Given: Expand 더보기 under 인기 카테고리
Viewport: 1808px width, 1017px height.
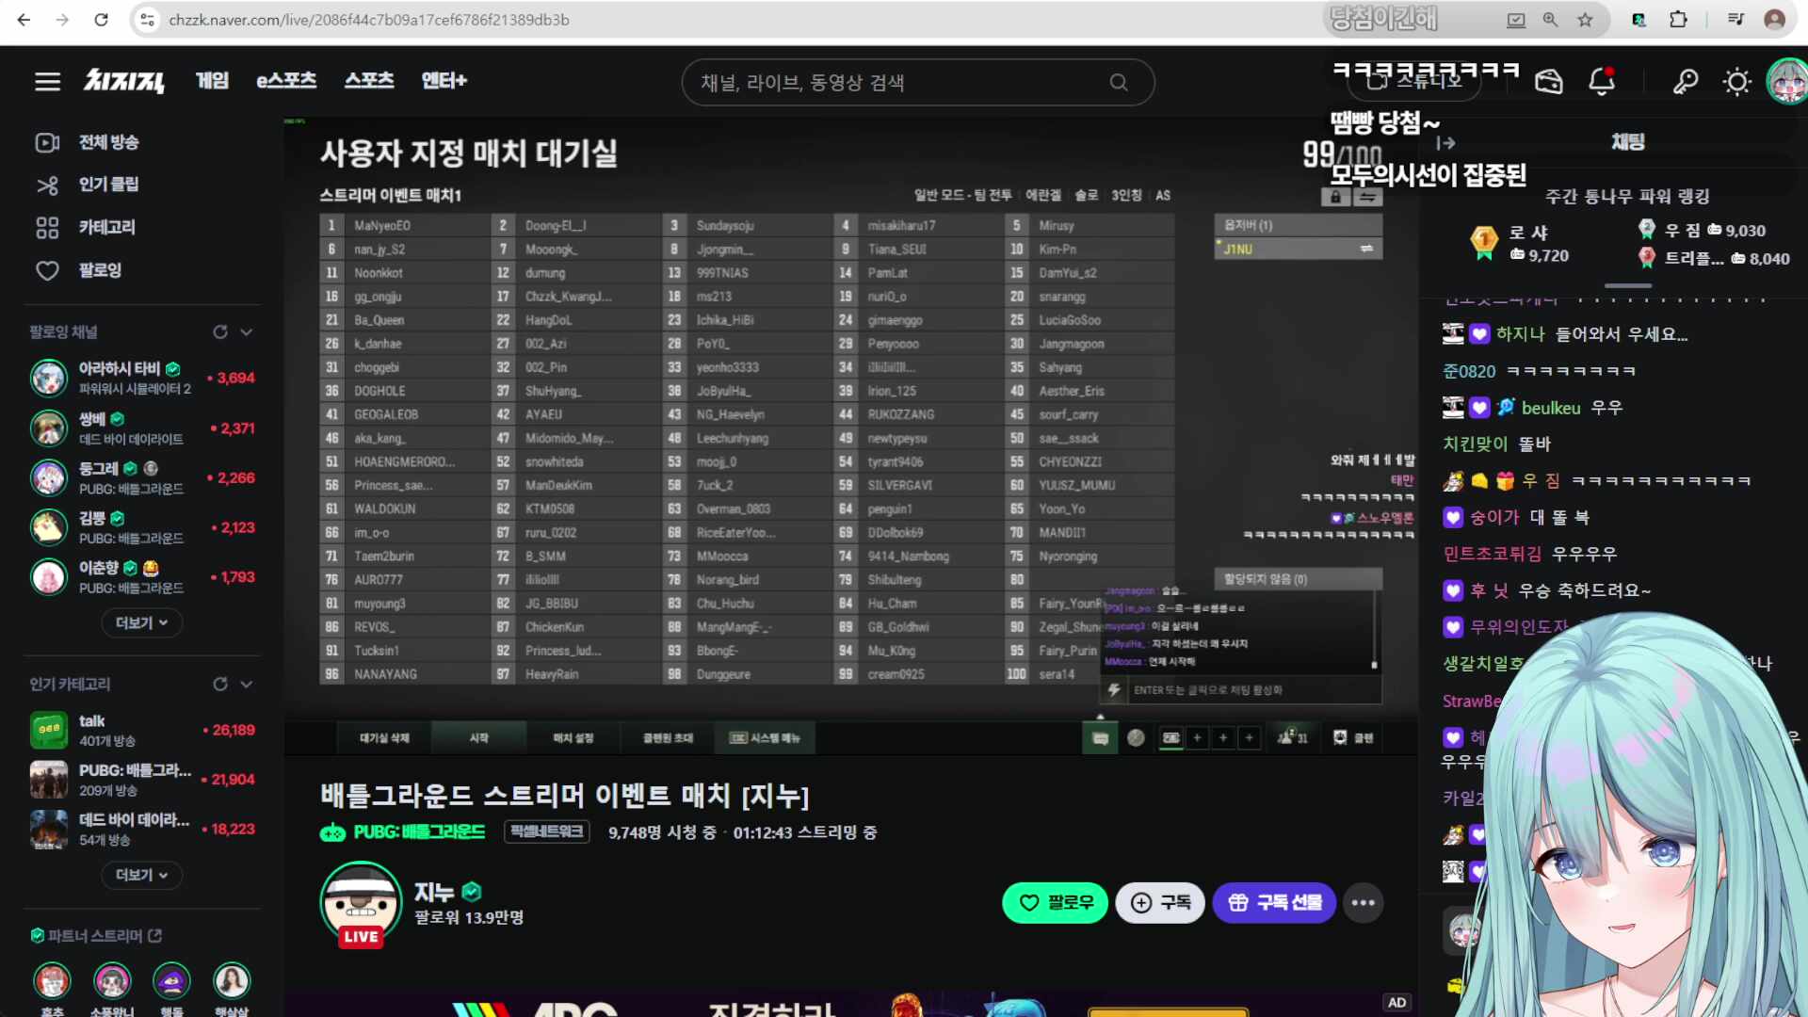Looking at the screenshot, I should pos(141,875).
